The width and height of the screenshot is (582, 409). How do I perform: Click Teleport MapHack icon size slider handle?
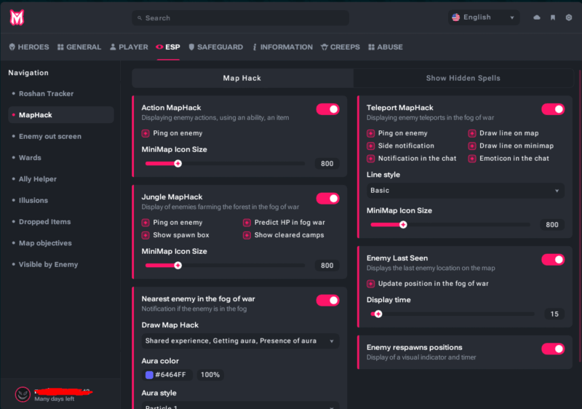(403, 225)
